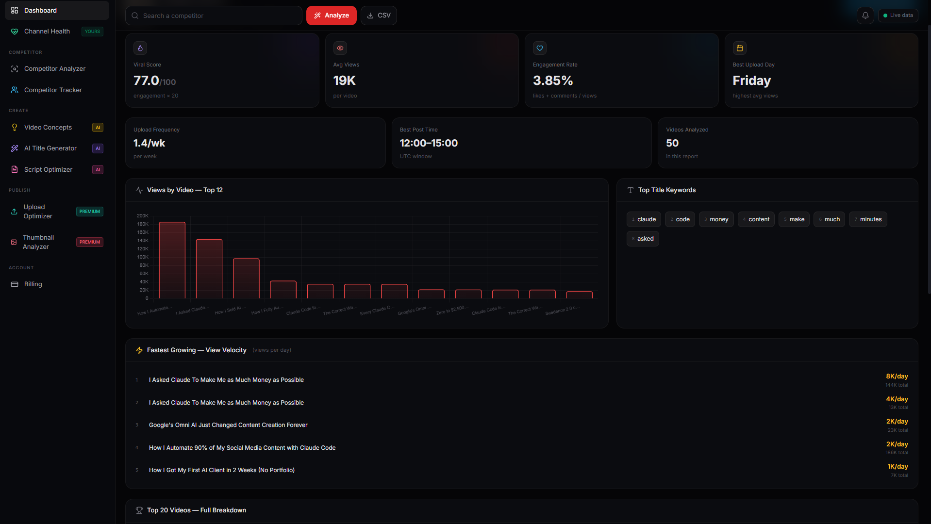Select the 'content' keyword chip
Viewport: 931px width, 524px height.
[x=756, y=219]
